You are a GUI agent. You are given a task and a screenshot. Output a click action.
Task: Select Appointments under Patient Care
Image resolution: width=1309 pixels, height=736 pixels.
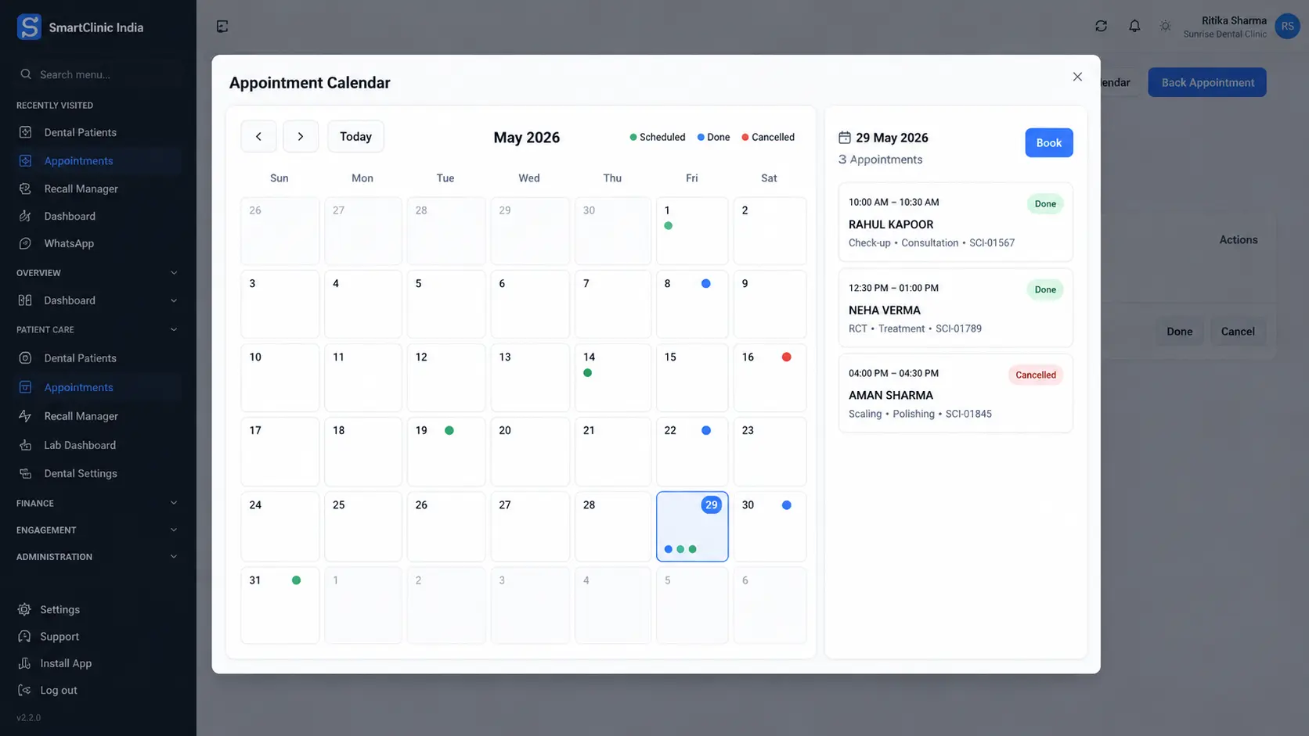click(x=98, y=387)
